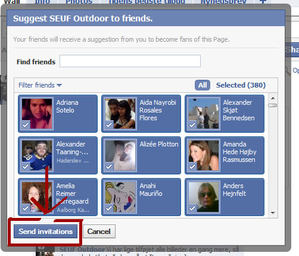Click the Find friends search field
The width and height of the screenshot is (299, 256).
point(130,61)
